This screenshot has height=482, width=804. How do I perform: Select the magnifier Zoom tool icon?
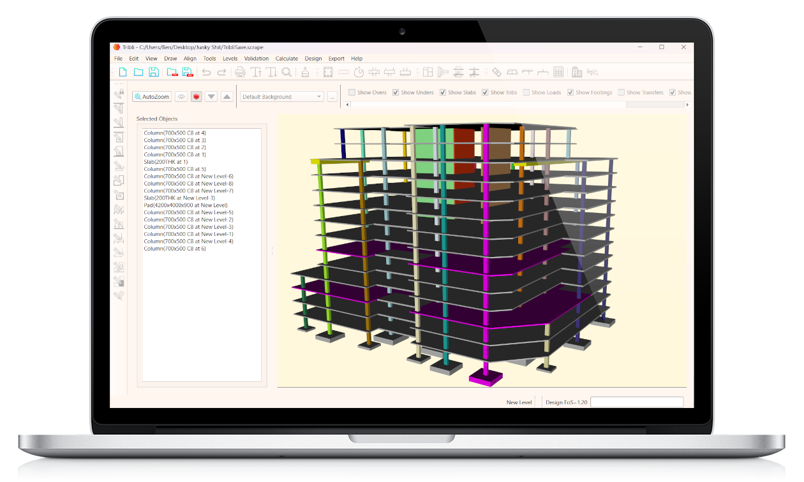click(x=286, y=72)
